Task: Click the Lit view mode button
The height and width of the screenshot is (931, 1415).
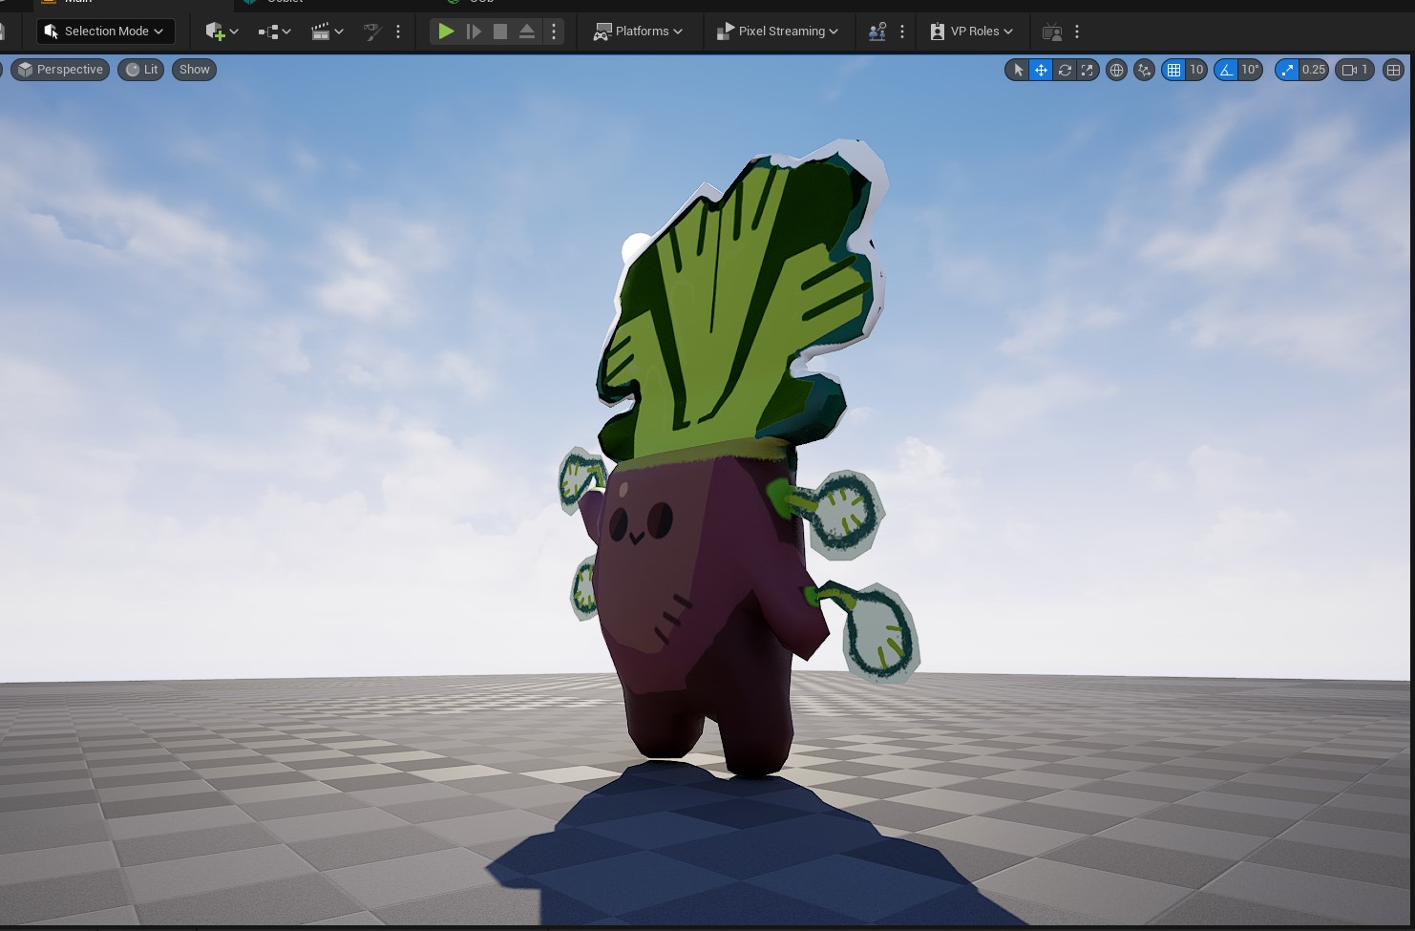Action: coord(141,70)
